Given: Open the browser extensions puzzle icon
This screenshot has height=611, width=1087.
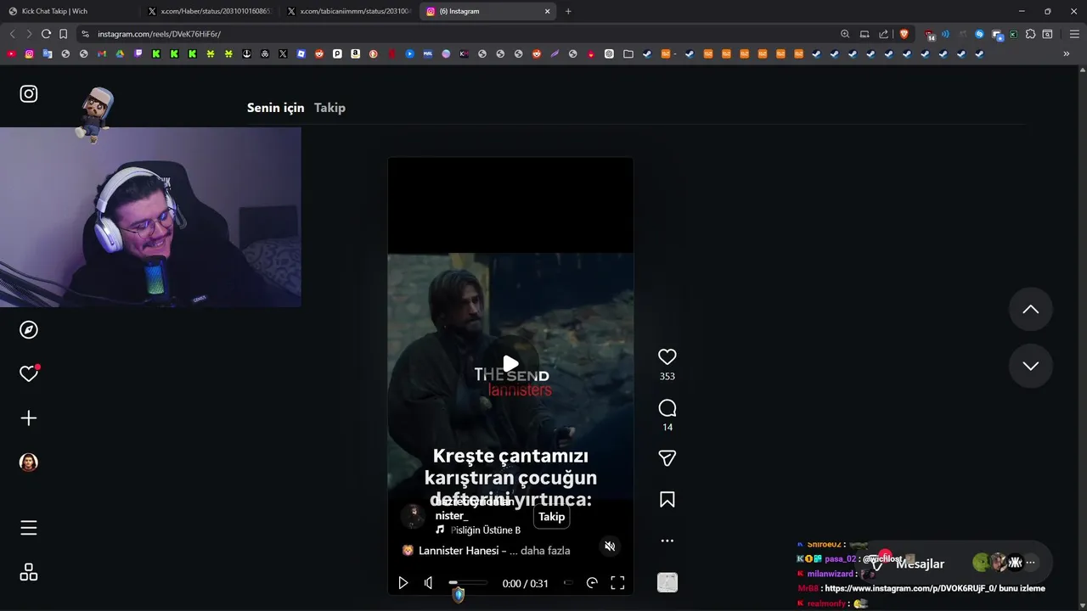Looking at the screenshot, I should pyautogui.click(x=1030, y=34).
